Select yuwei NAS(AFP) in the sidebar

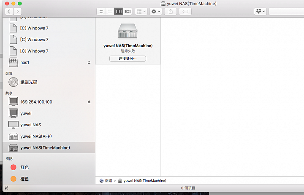coord(49,136)
